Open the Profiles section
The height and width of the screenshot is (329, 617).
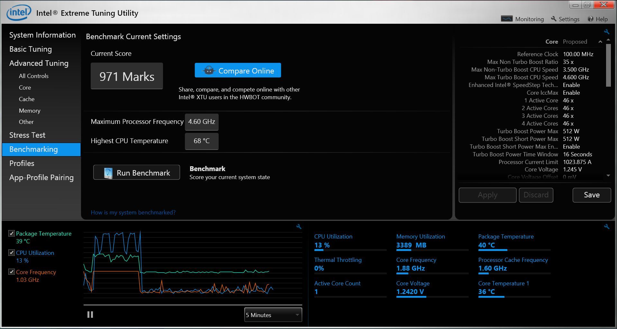coord(22,163)
